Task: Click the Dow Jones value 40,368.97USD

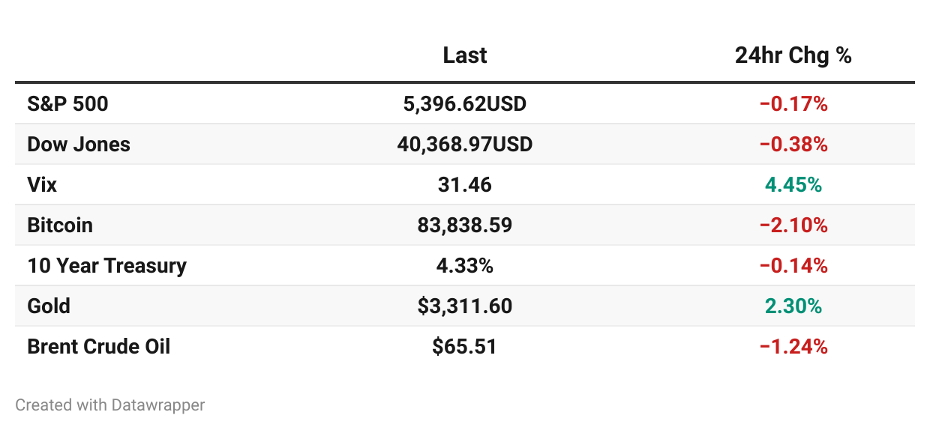Action: [x=465, y=145]
